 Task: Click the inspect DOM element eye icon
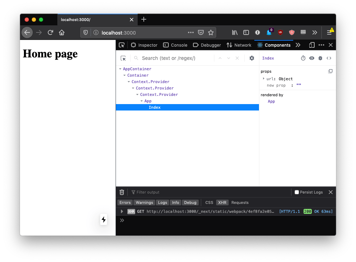312,58
